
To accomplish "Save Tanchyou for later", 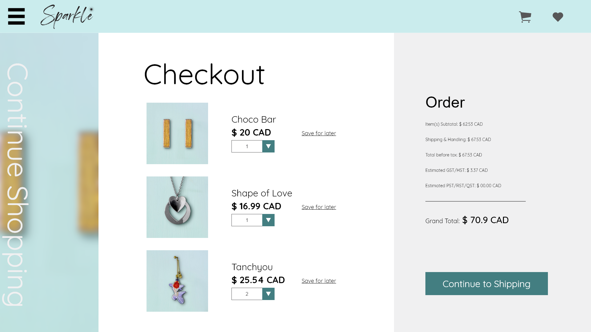I will [319, 281].
